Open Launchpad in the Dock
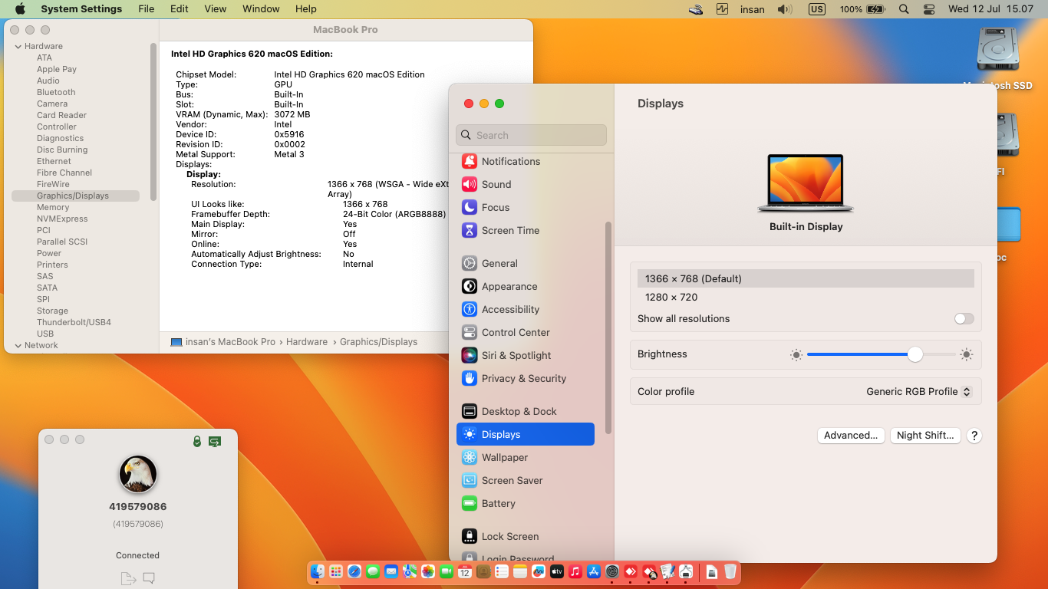Image resolution: width=1048 pixels, height=589 pixels. point(336,571)
